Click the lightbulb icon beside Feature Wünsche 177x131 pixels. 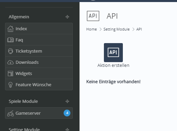pyautogui.click(x=10, y=85)
